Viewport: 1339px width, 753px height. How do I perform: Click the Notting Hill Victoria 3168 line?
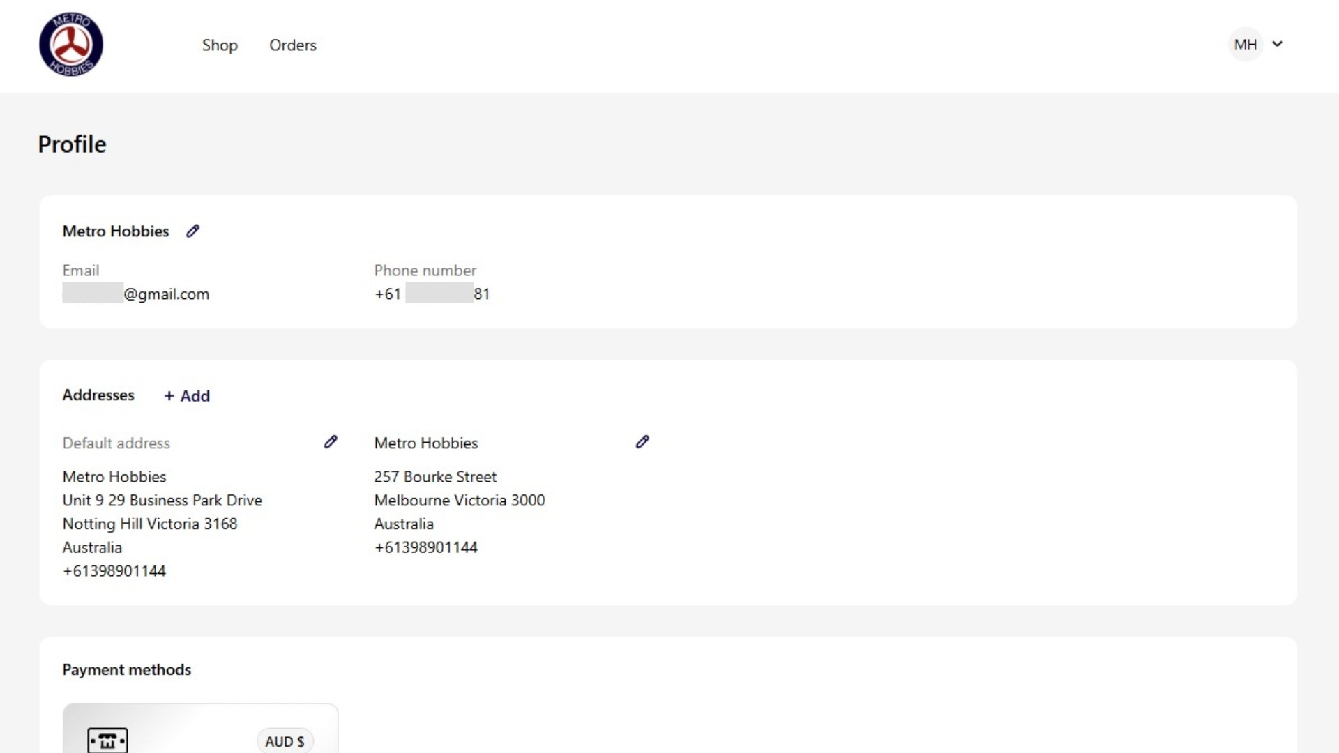[150, 524]
